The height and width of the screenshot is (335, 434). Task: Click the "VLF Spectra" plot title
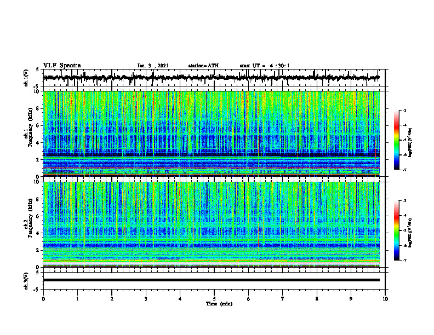(x=62, y=66)
